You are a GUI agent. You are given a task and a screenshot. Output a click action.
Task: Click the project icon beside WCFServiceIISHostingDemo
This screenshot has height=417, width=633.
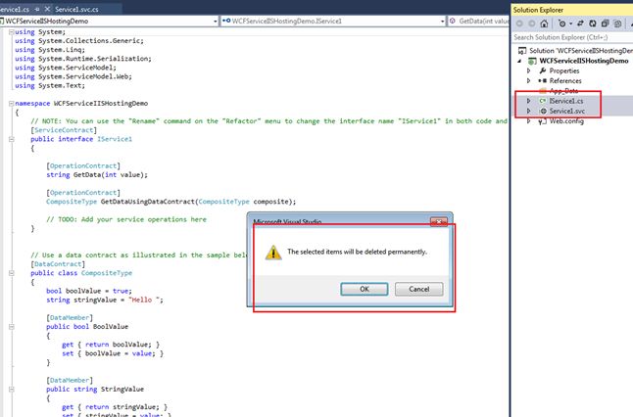coord(532,61)
